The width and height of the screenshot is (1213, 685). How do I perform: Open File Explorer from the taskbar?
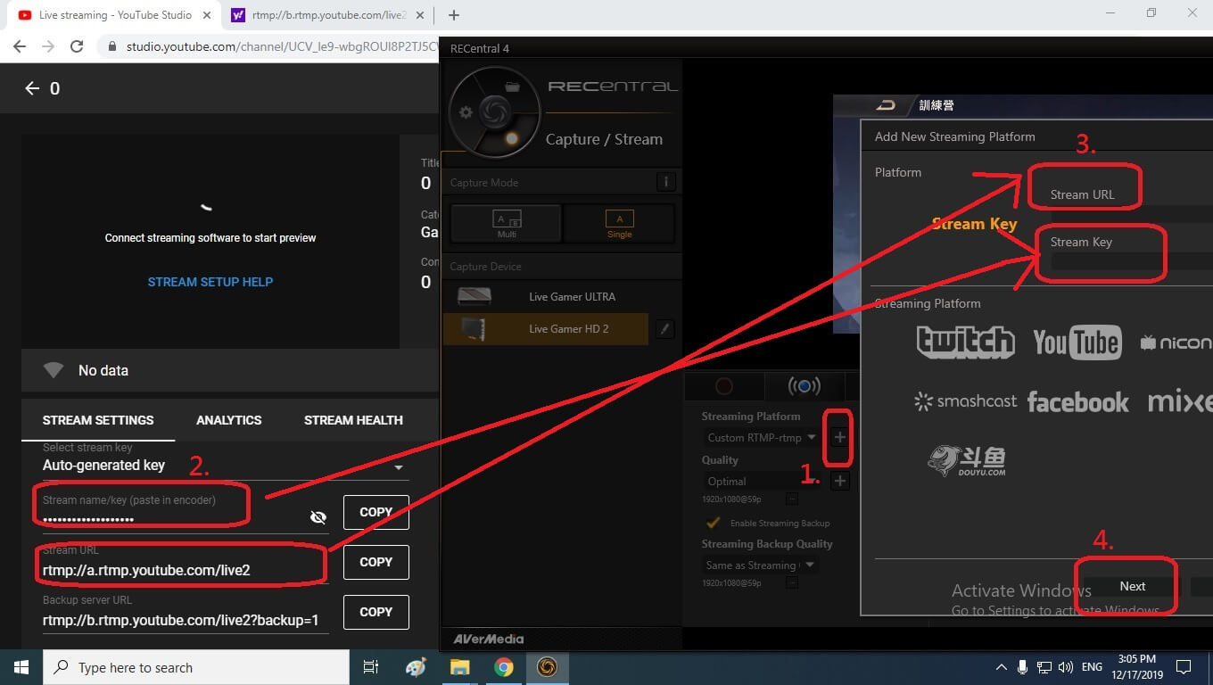459,667
